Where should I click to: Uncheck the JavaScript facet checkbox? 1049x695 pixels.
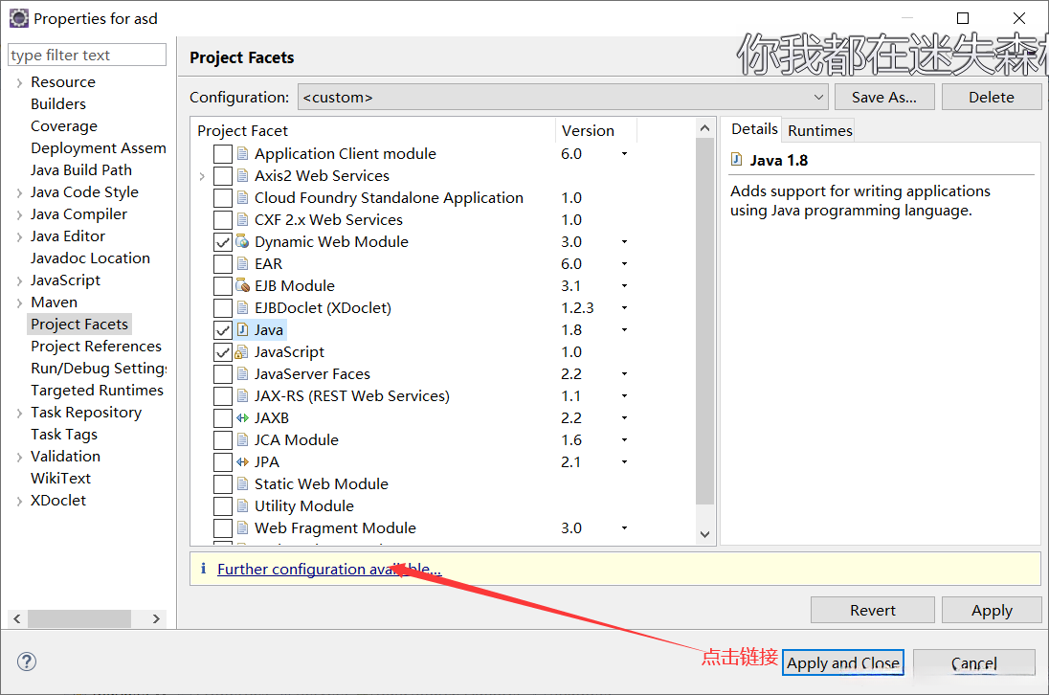point(223,352)
